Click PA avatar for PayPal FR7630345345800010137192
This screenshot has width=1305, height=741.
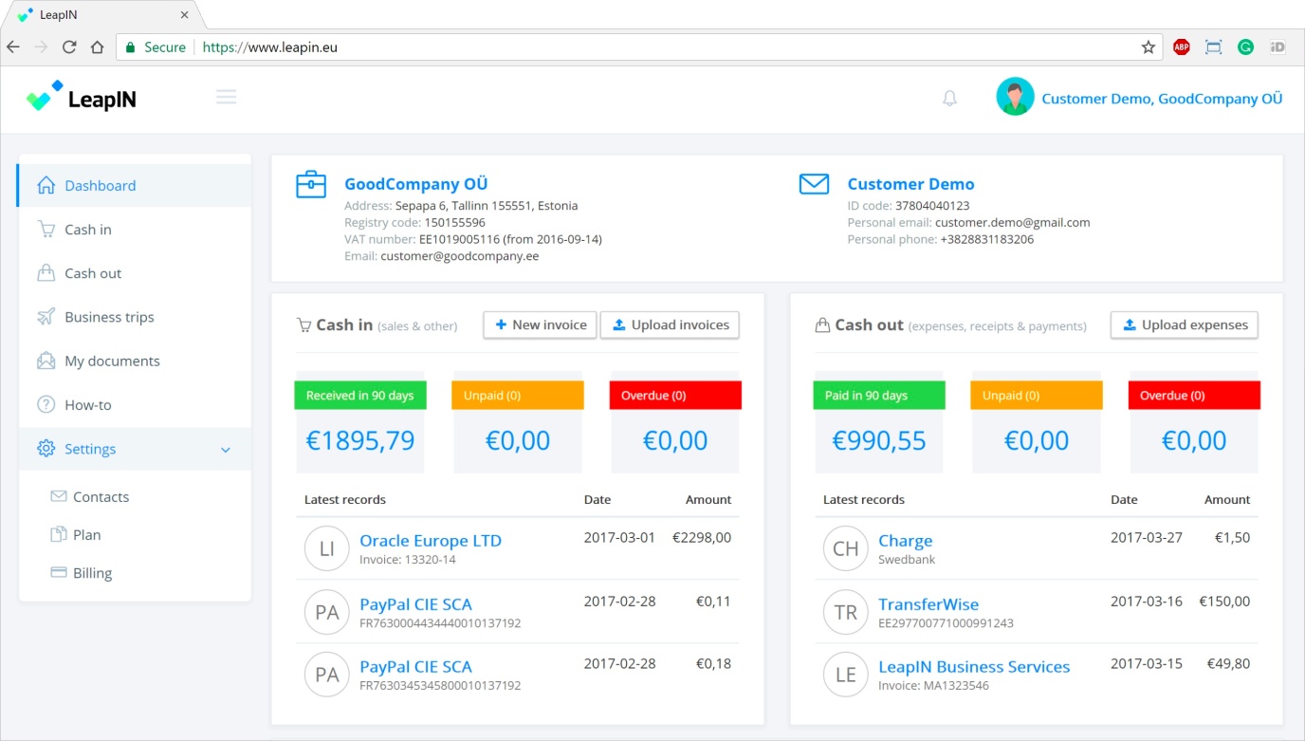point(327,675)
